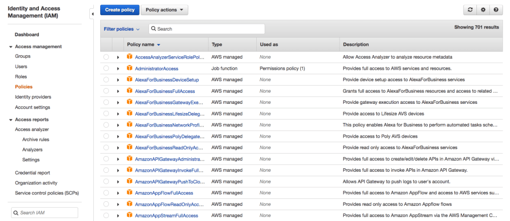510x221 pixels.
Task: Open the AdministratorAccess policy link
Action: pos(156,68)
